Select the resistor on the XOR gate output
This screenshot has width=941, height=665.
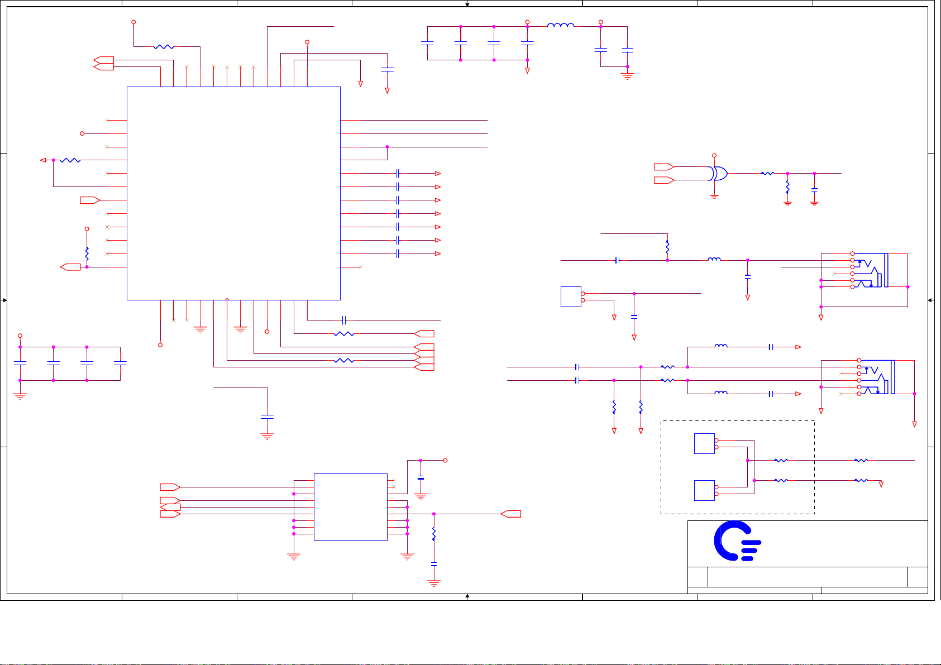(x=768, y=174)
